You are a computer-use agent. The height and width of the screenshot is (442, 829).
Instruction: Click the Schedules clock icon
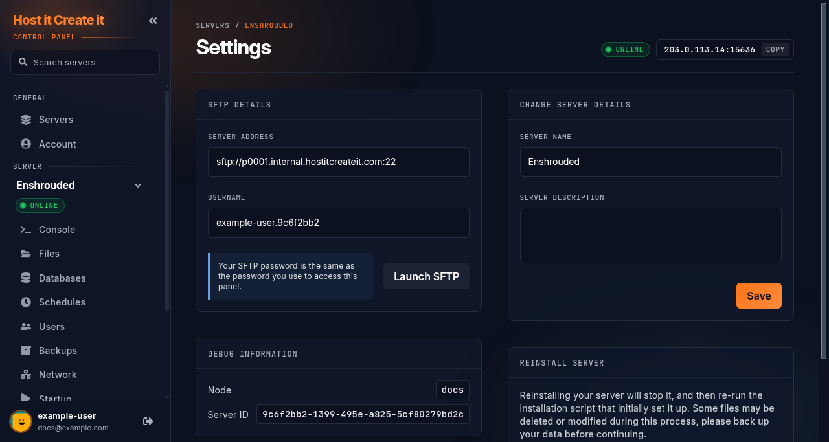pos(26,302)
